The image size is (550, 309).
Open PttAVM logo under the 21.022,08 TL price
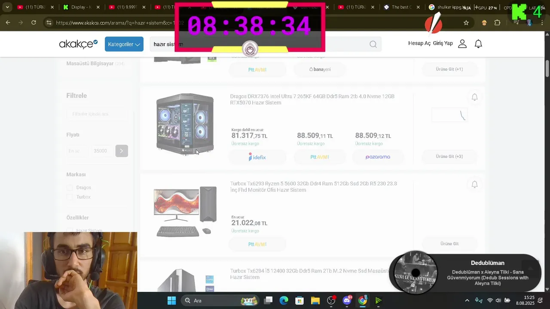click(x=257, y=244)
